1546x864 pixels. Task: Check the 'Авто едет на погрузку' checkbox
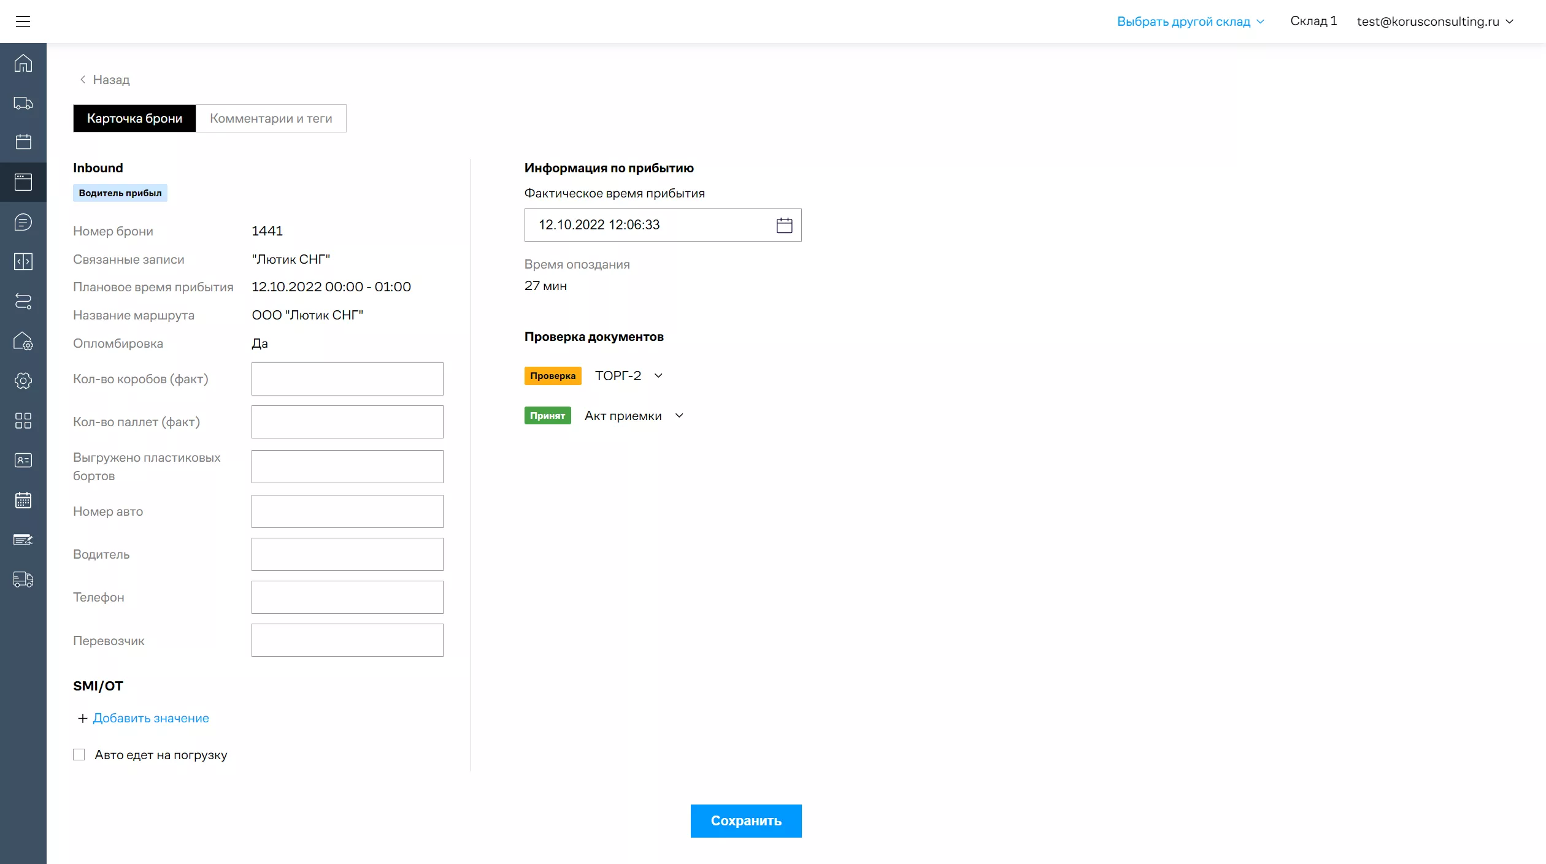[79, 755]
